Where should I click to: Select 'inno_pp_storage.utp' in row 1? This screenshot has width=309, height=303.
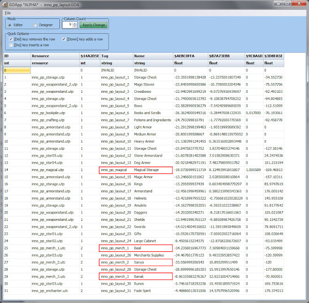(55, 77)
